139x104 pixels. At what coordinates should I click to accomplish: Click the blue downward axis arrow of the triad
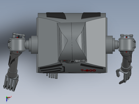click(x=7, y=100)
